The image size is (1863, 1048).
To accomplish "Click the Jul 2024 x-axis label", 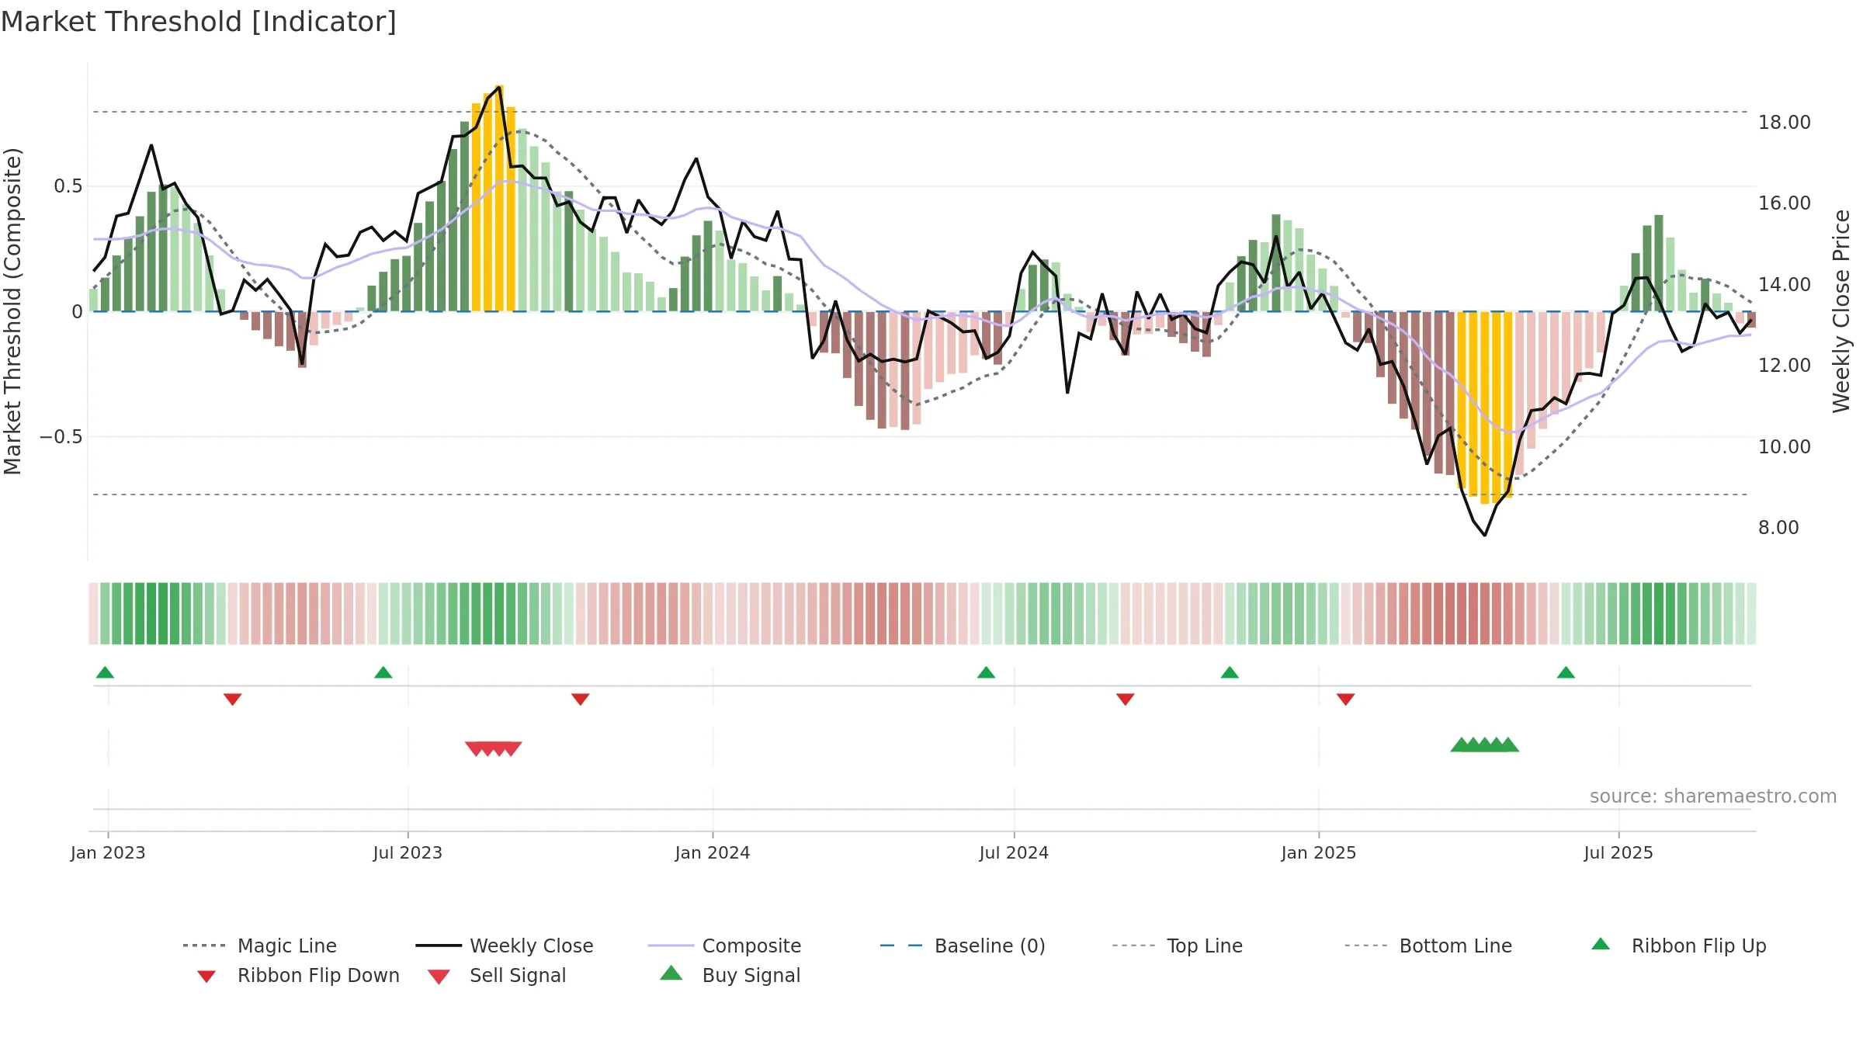I will point(1014,852).
